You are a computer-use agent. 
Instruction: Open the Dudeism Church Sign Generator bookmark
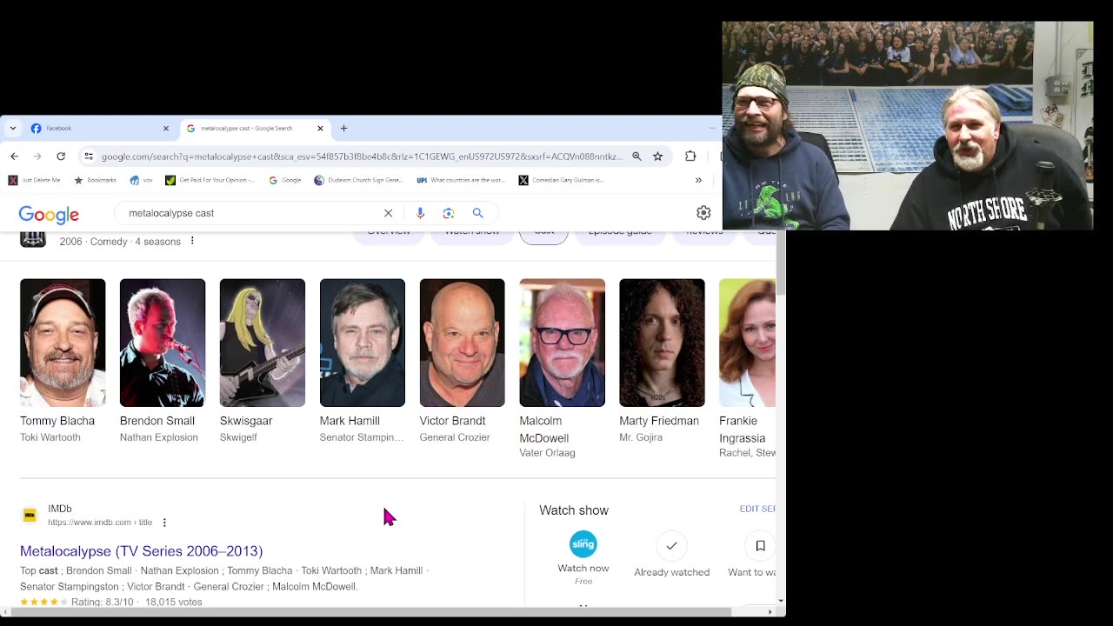(x=358, y=180)
